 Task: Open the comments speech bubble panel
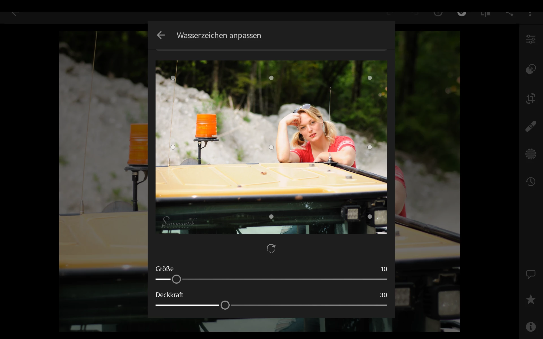coord(531,274)
